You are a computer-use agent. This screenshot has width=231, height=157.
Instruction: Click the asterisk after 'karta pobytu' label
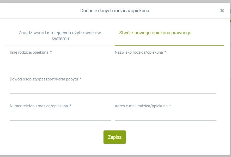click(81, 79)
